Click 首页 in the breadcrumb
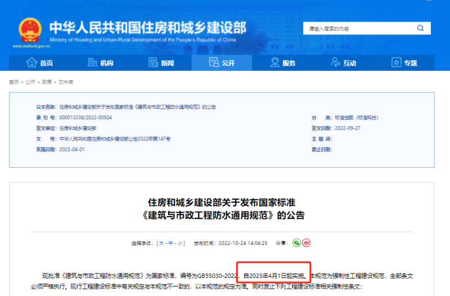Viewport: 450px width, 296px height. 13,82
